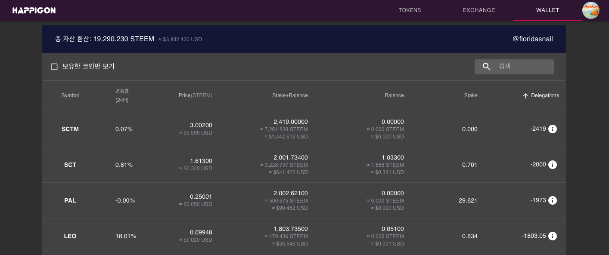Viewport: 609px width, 255px height.
Task: Click Stake+Balance value 2,001.73400
Action: point(291,157)
